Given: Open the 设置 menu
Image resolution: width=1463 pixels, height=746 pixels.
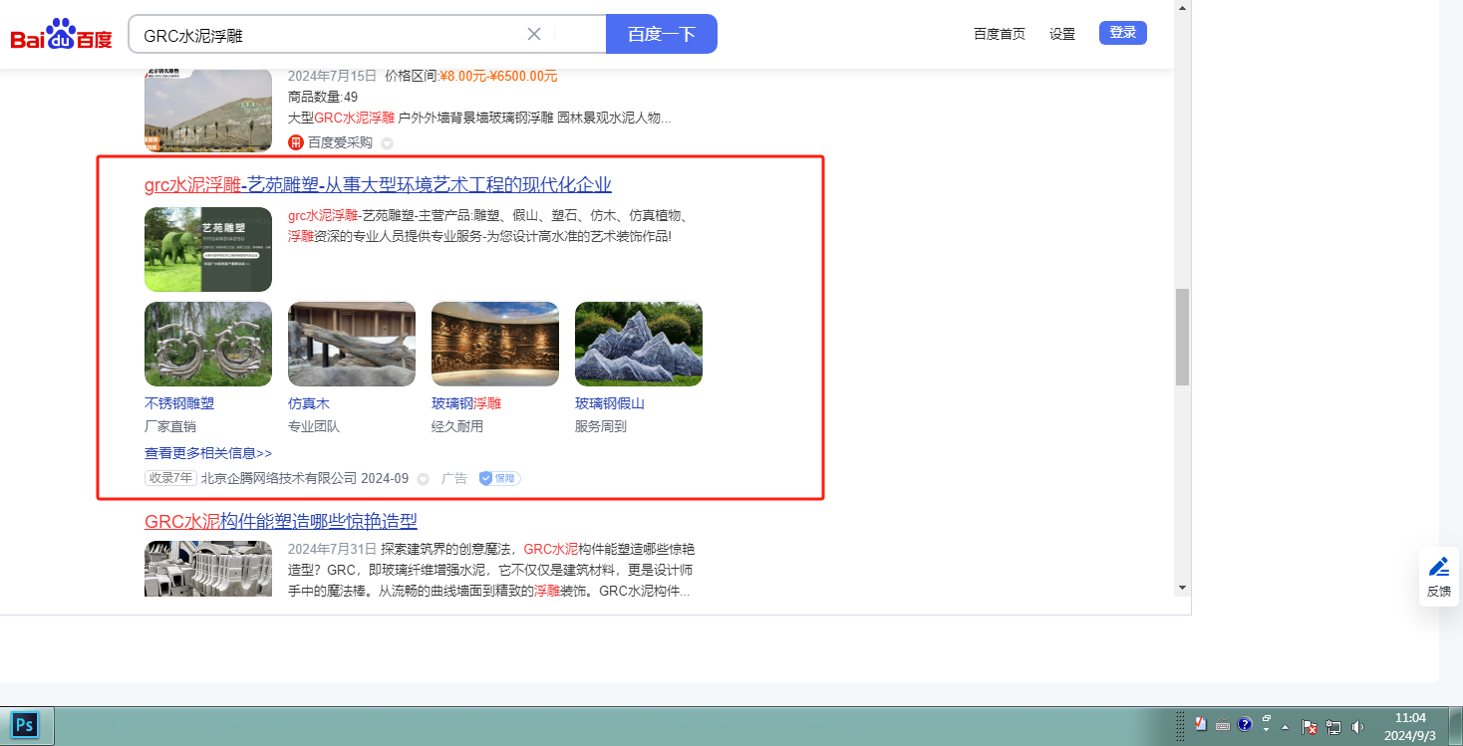Looking at the screenshot, I should (1062, 34).
